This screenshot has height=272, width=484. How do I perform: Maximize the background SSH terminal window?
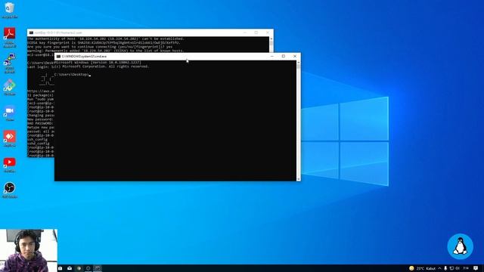pyautogui.click(x=256, y=32)
